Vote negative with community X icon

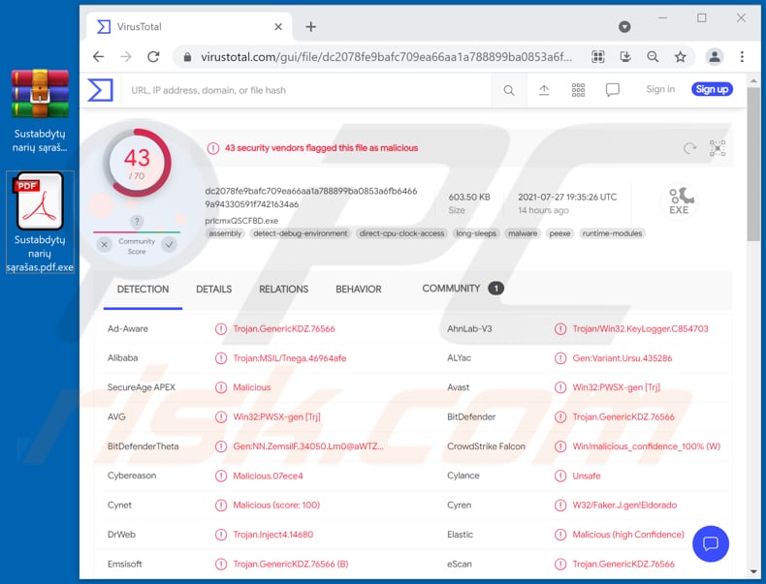tap(104, 244)
